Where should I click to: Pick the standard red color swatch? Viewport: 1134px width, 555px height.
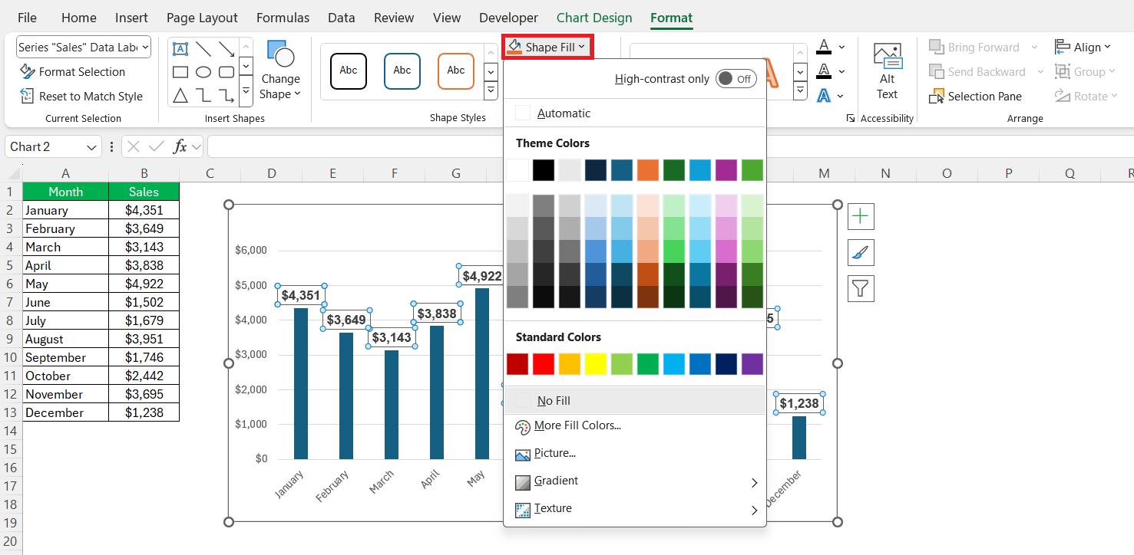(544, 364)
